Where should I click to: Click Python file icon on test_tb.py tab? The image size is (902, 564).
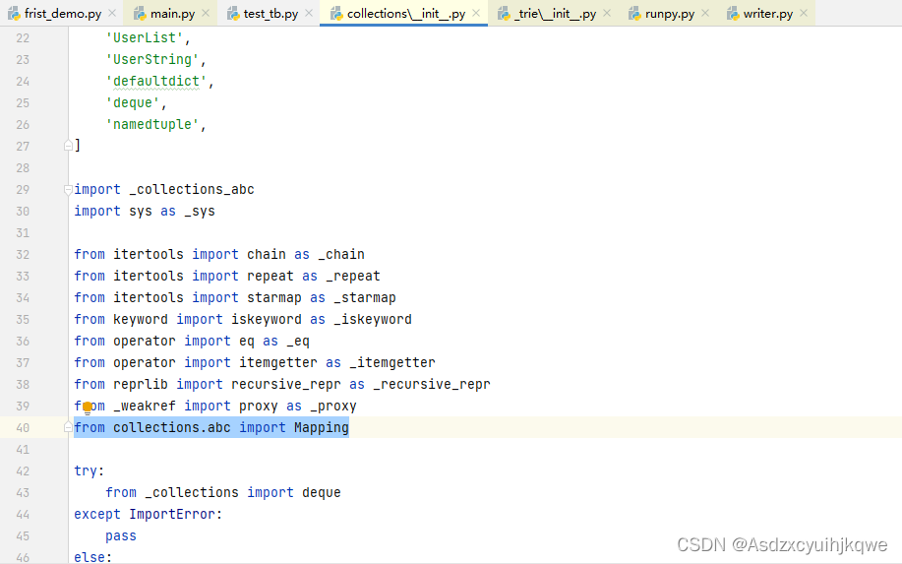[233, 14]
